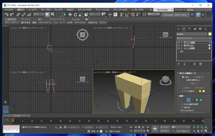215x136 pixels.
Task: Select the アニメート radio button
Action: click(194, 77)
